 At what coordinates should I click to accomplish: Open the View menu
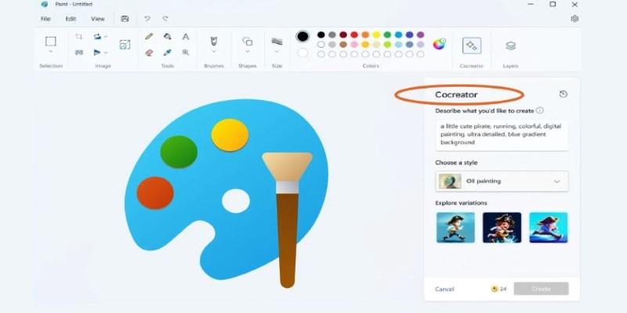97,18
